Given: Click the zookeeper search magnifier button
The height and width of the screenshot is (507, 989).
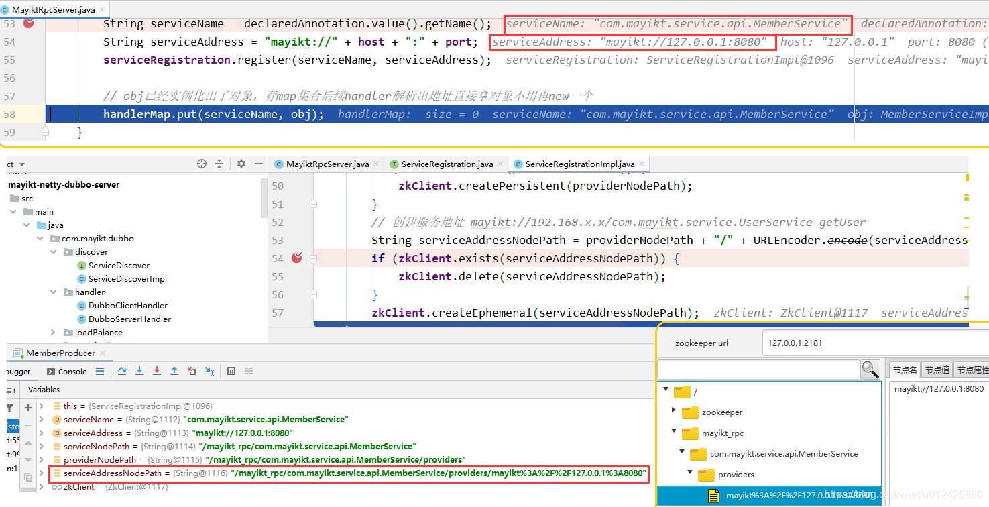Looking at the screenshot, I should coord(870,370).
